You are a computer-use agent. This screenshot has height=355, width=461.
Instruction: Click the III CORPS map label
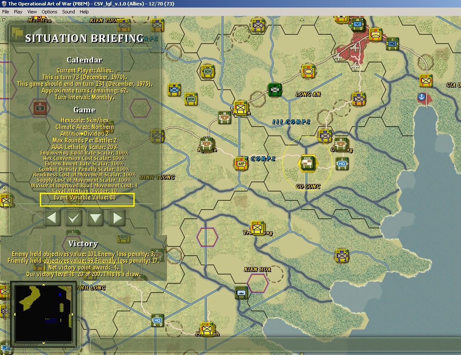[x=291, y=122]
